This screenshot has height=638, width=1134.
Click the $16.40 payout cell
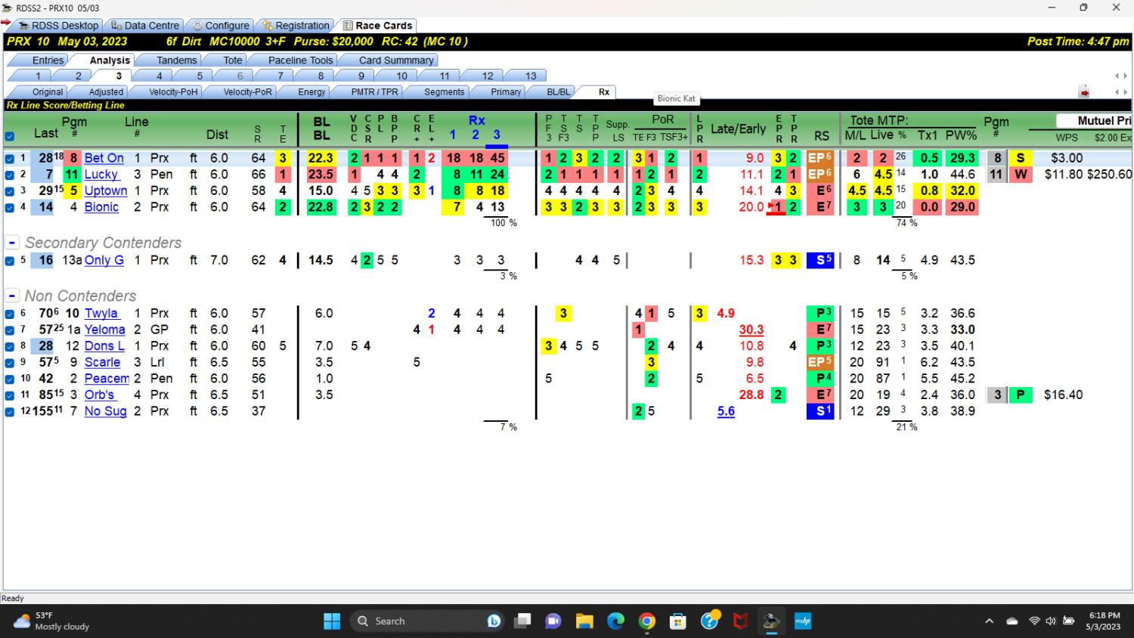point(1063,395)
